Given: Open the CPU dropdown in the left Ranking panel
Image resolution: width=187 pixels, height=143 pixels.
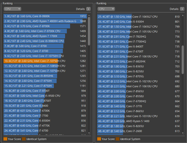Looking at the screenshot, I should click(x=12, y=9).
